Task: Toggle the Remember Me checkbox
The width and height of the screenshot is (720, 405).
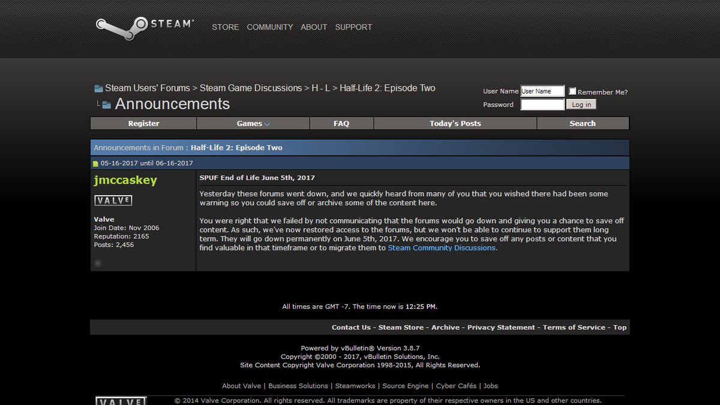Action: (x=572, y=91)
